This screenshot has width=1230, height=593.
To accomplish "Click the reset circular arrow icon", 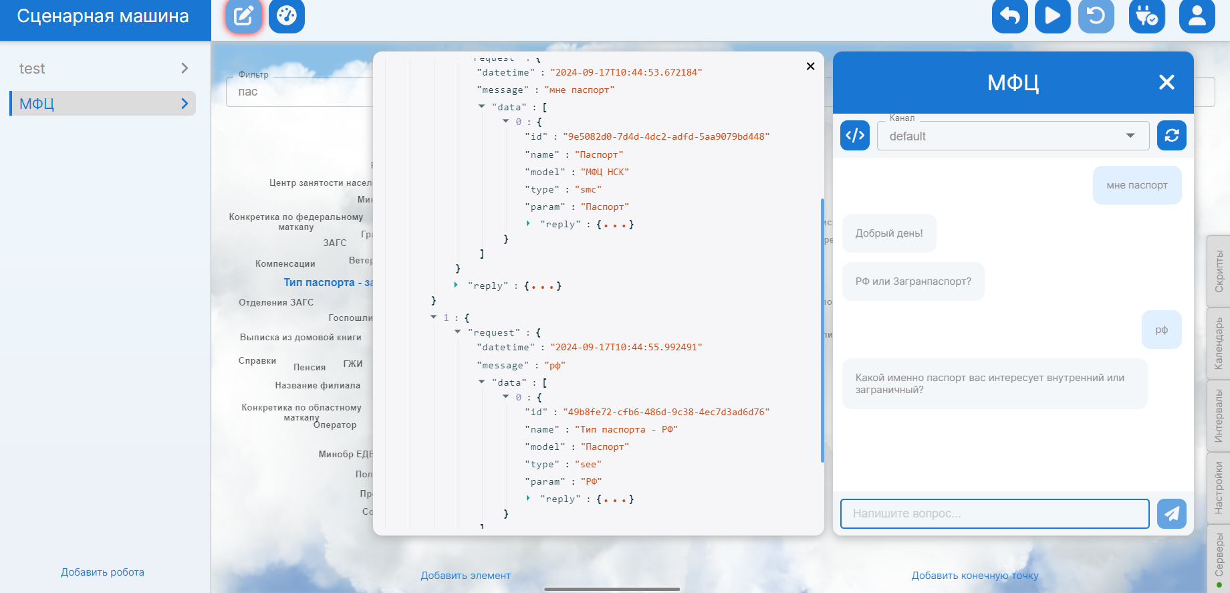I will coord(1096,16).
